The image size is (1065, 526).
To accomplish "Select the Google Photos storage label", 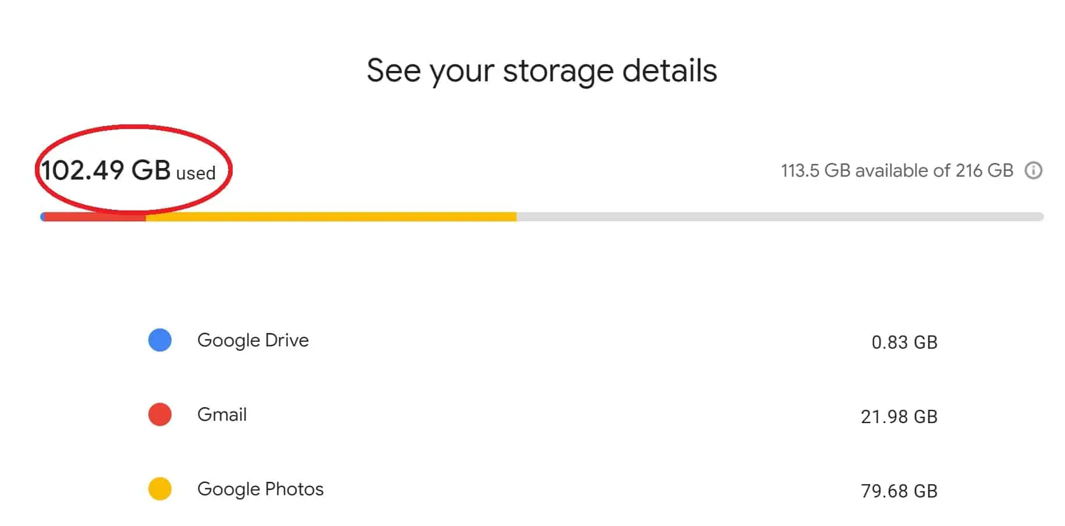I will pos(260,489).
